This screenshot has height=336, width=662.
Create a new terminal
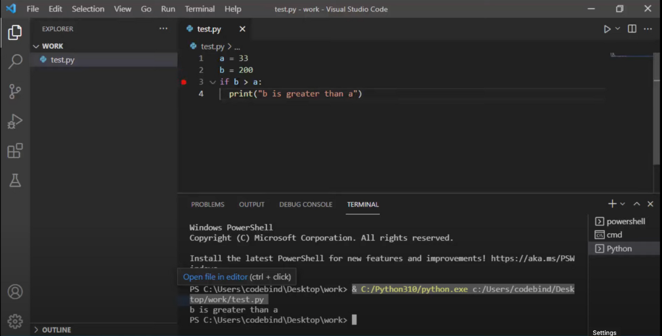pos(611,203)
